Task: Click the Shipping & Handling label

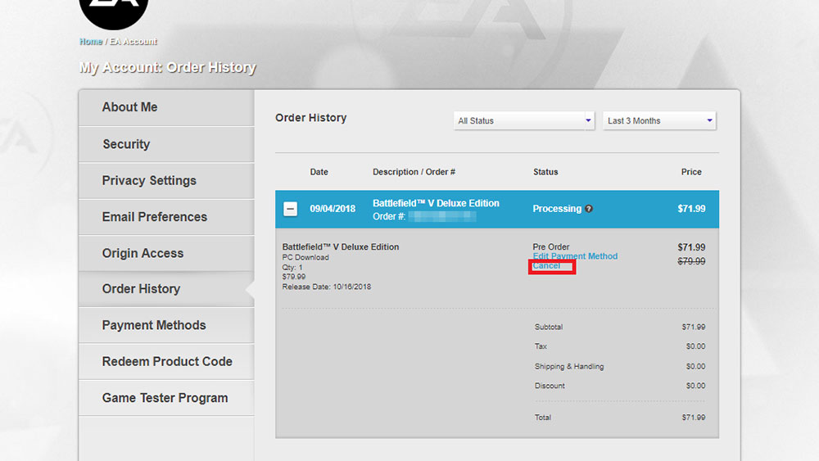Action: click(569, 367)
